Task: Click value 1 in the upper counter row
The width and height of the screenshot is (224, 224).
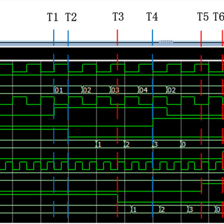Action: [x=99, y=145]
